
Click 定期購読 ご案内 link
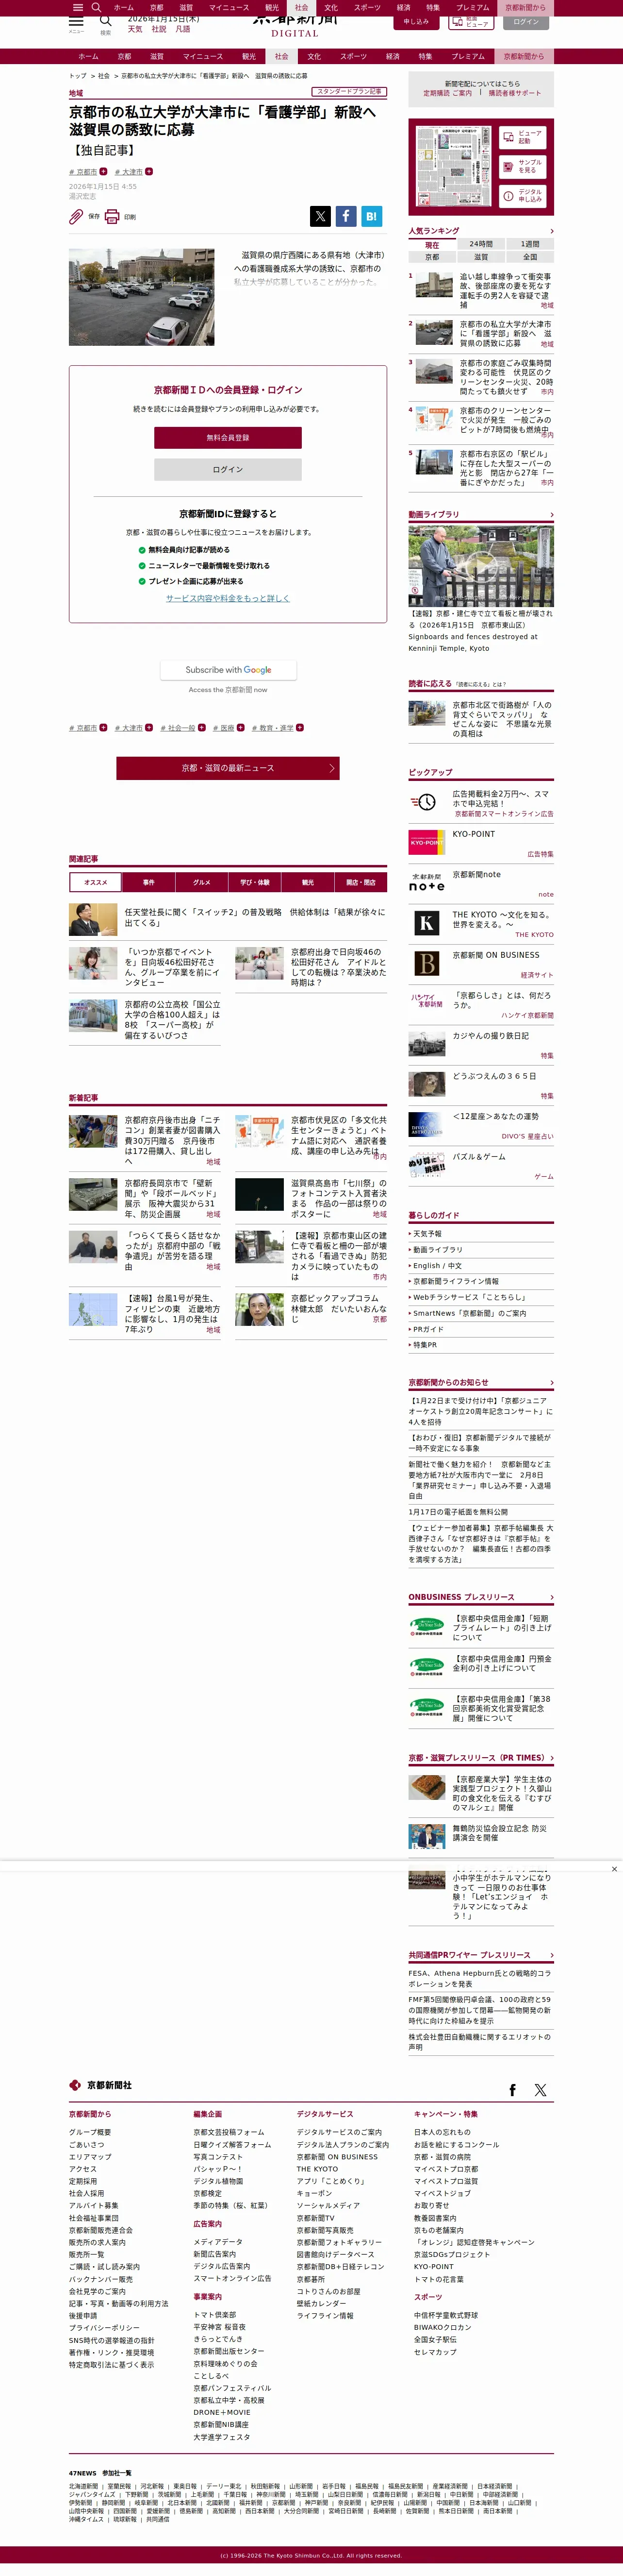(x=447, y=93)
